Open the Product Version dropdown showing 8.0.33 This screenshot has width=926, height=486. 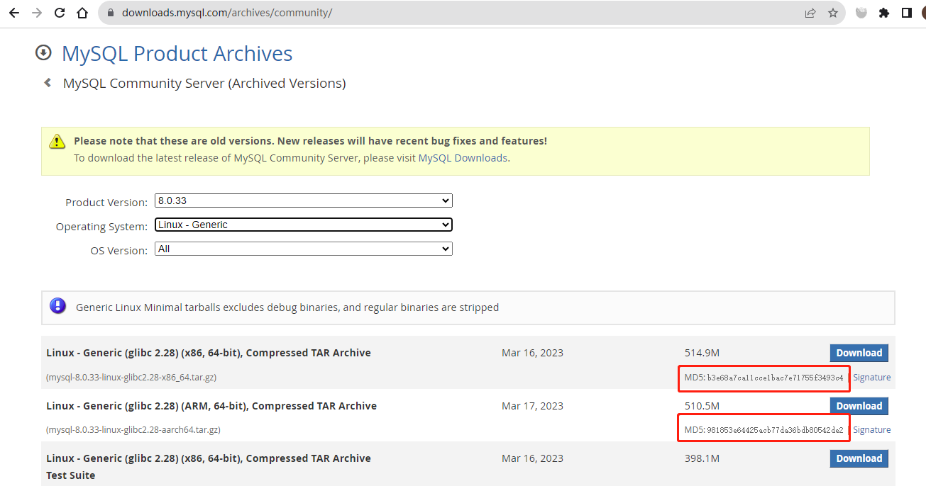click(x=304, y=201)
